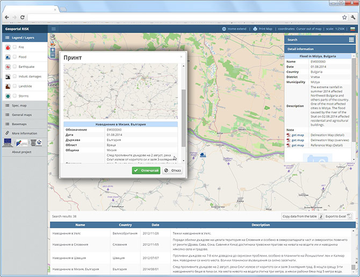
Task: Open the get map link for Reference Map
Action: 298,145
